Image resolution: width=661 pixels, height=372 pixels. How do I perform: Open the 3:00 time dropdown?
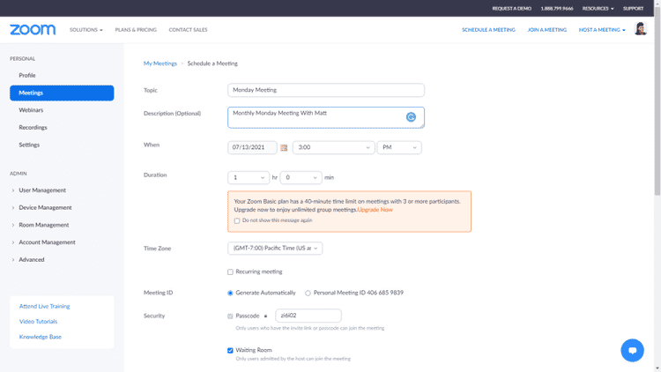pyautogui.click(x=333, y=148)
